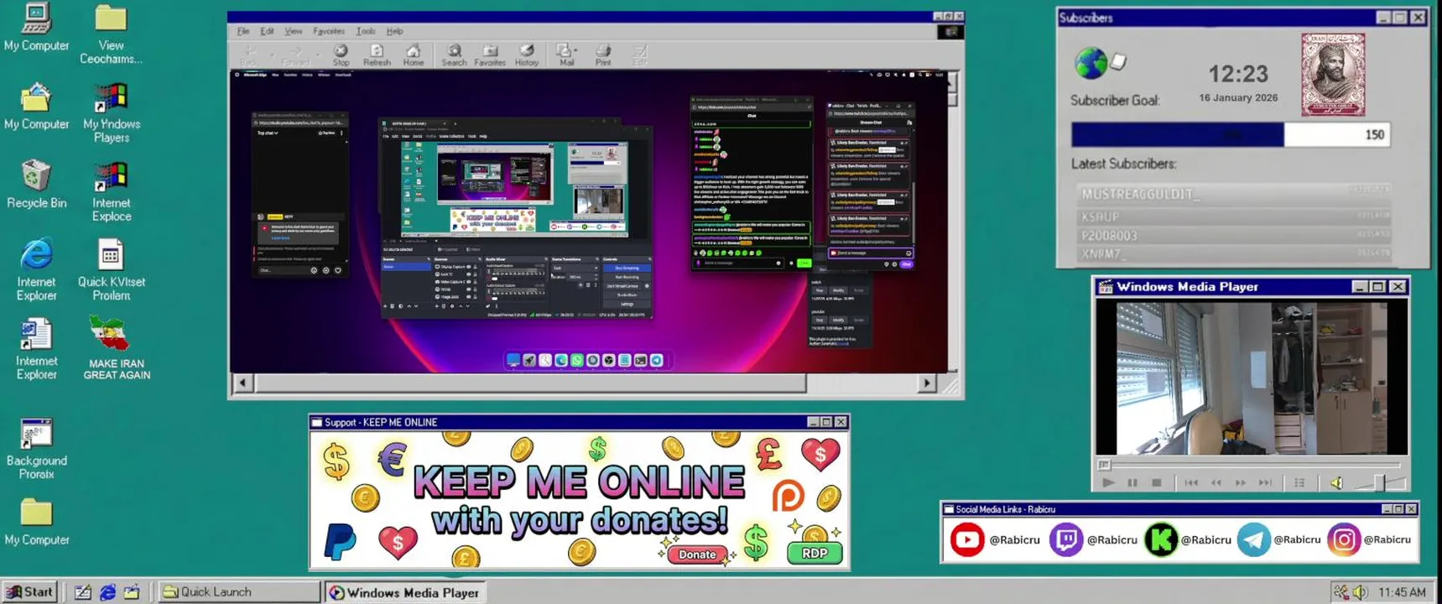Screen dimensions: 1442x604
Task: Click Stop in the browser toolbar
Action: [341, 55]
